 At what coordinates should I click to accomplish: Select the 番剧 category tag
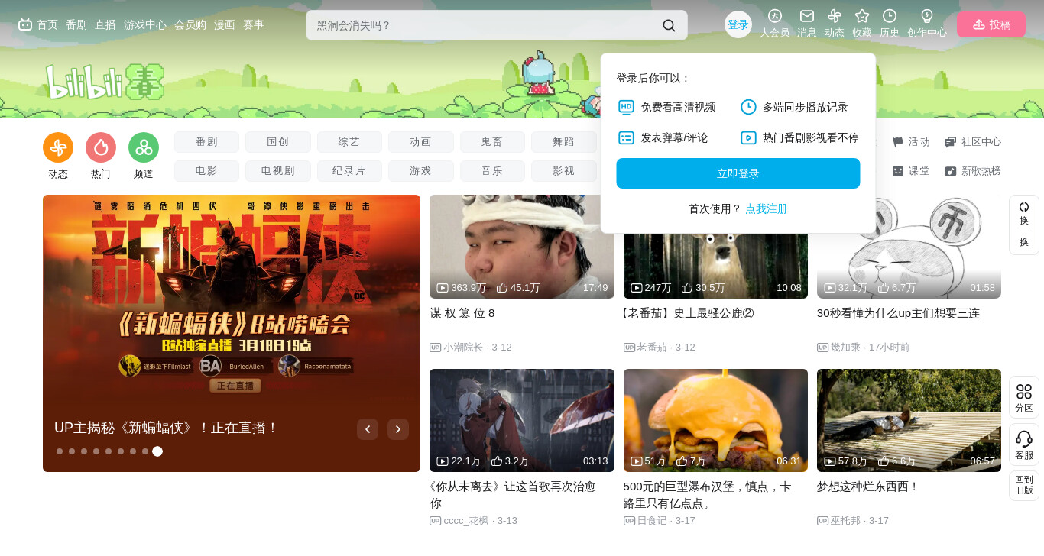click(x=206, y=142)
